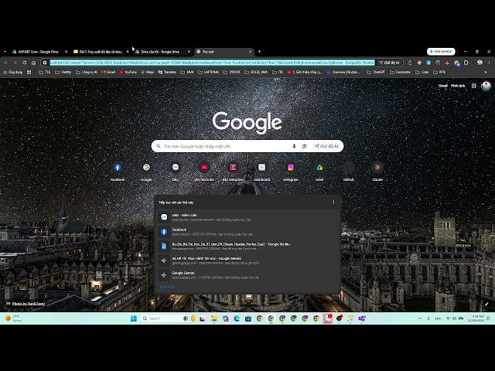This screenshot has height=371, width=495.
Task: Open the Photo by credit link
Action: click(29, 304)
